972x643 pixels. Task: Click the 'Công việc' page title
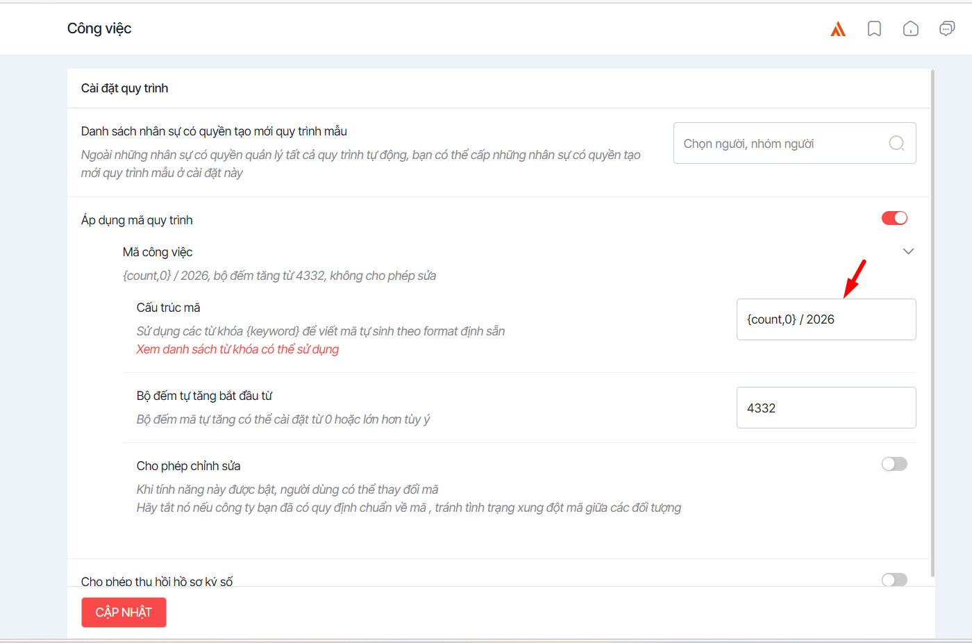tap(99, 28)
